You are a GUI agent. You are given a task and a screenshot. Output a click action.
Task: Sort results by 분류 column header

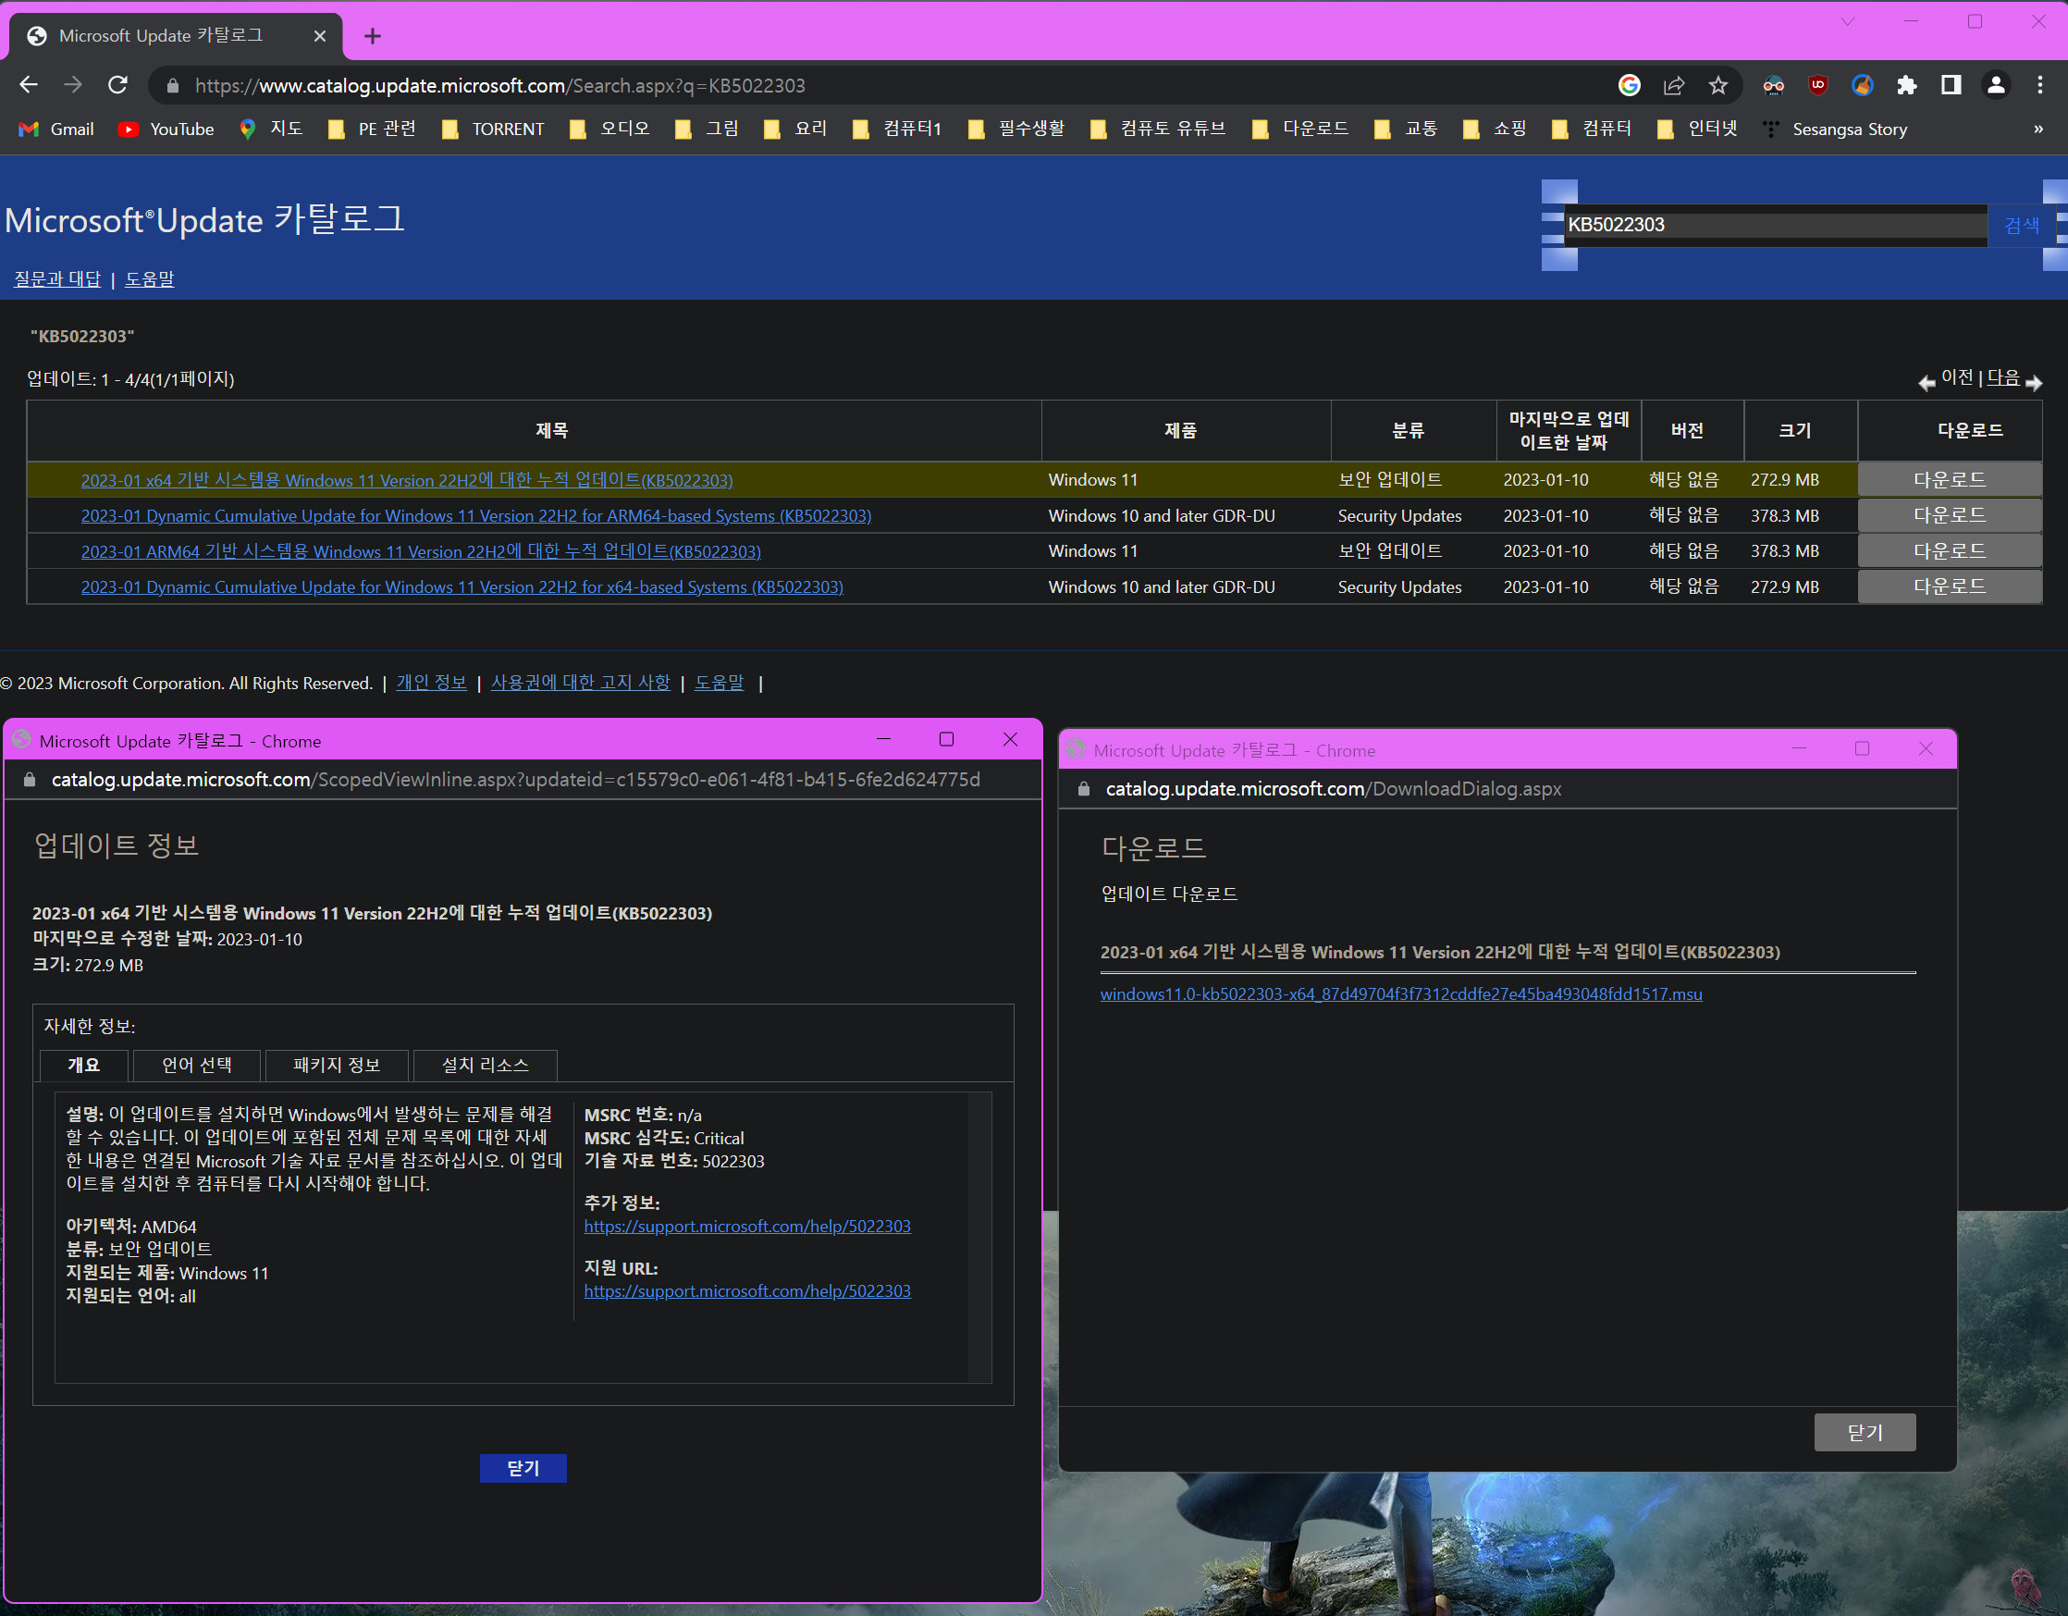click(1408, 430)
